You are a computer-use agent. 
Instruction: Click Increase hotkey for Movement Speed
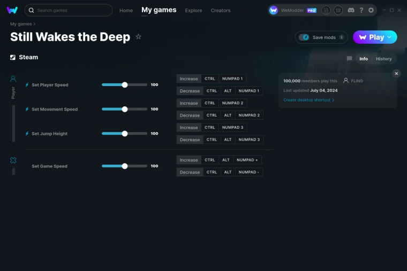click(189, 103)
